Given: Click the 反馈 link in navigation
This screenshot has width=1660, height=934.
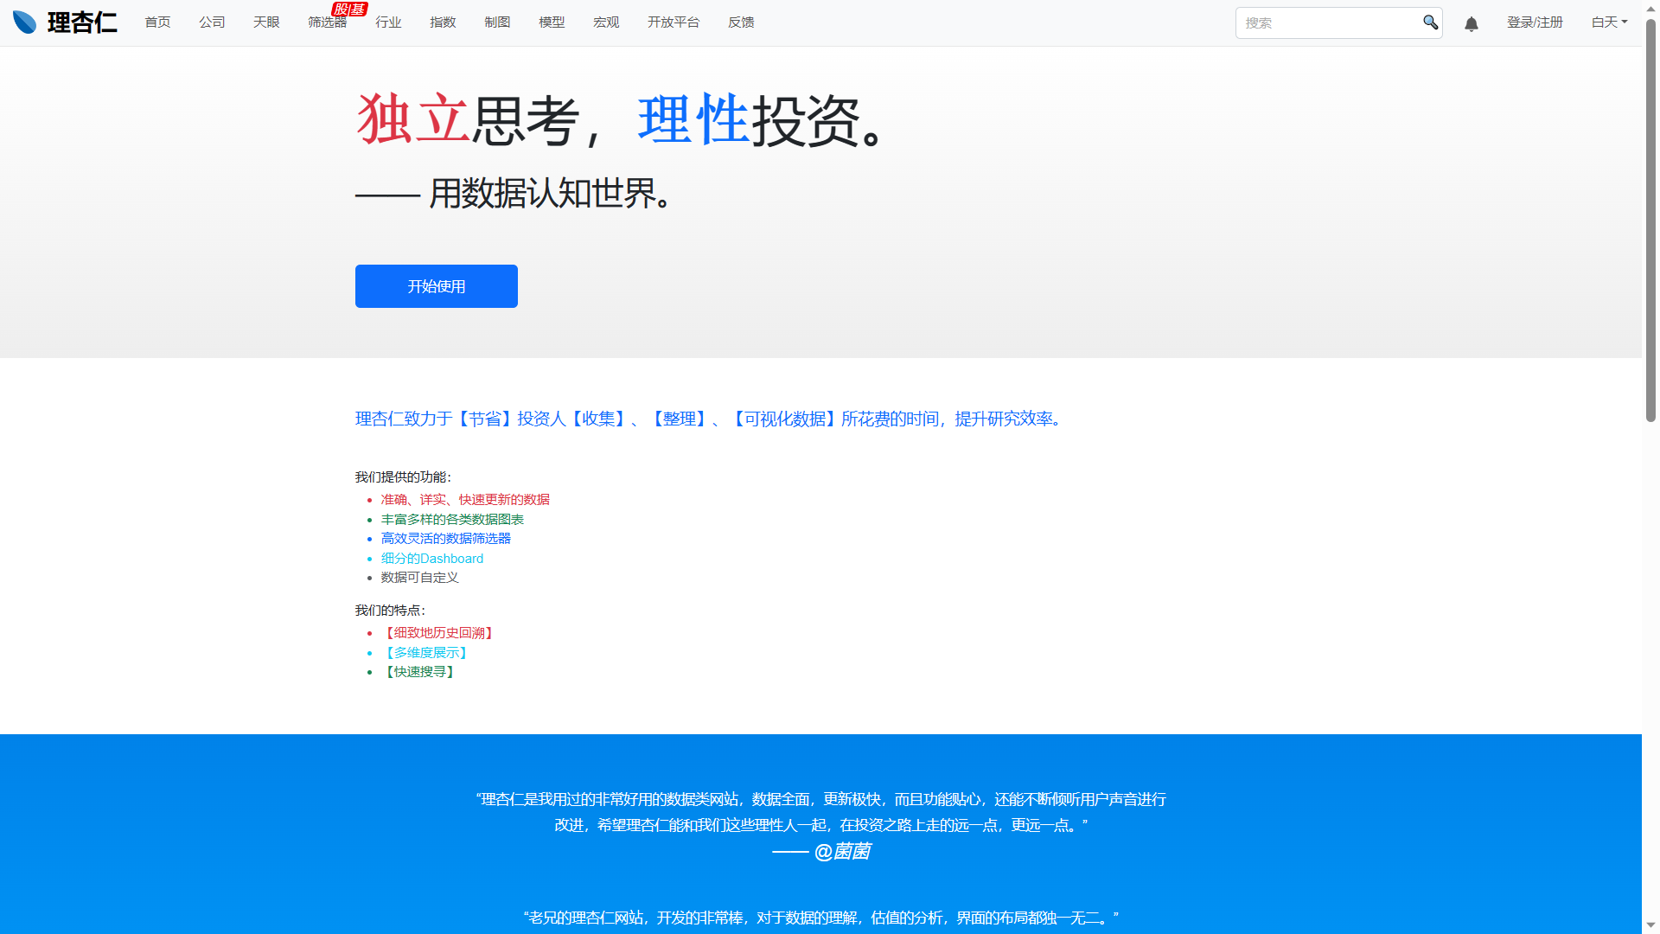Looking at the screenshot, I should tap(741, 22).
